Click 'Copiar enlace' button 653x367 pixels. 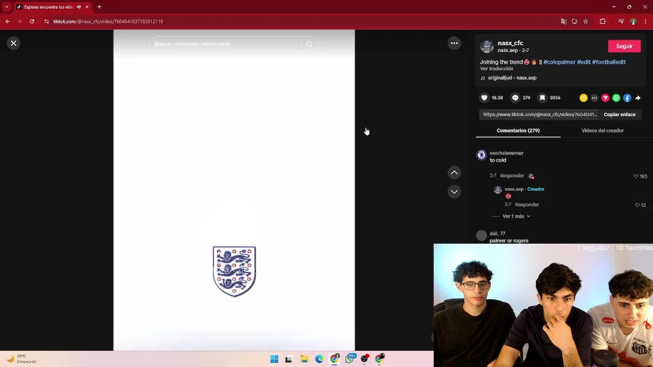pos(619,115)
